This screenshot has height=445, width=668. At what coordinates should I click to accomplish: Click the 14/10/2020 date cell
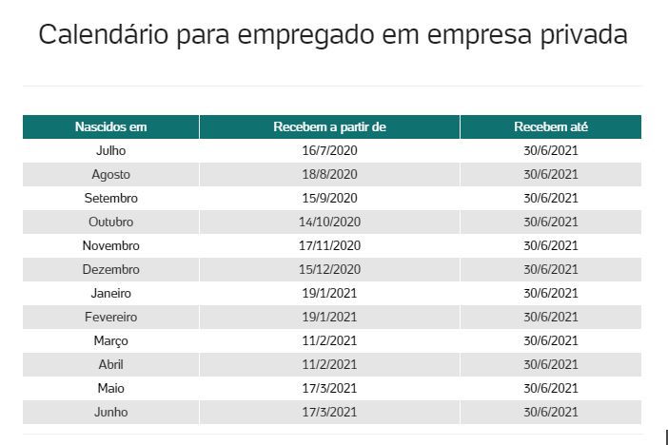329,222
